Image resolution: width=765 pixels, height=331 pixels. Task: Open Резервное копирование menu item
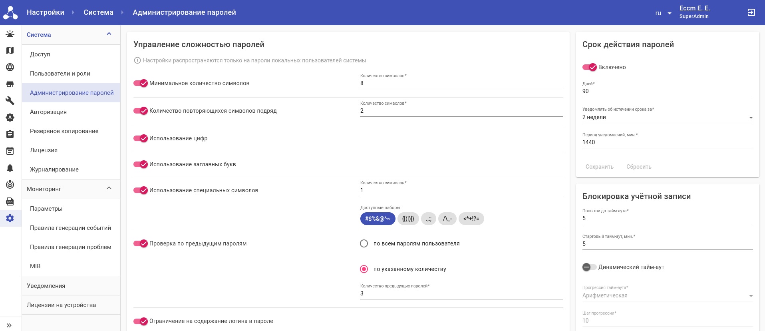[x=64, y=131]
